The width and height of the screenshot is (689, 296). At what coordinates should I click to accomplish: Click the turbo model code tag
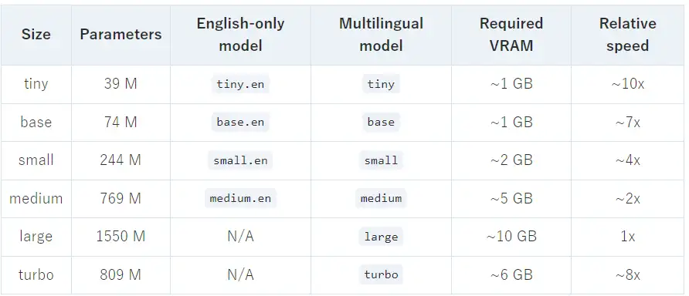coord(381,275)
